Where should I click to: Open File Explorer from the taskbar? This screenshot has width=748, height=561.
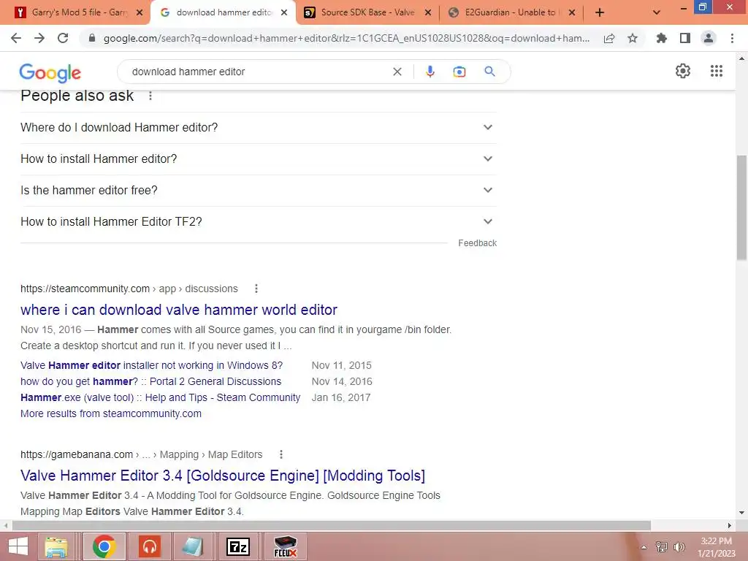[56, 546]
